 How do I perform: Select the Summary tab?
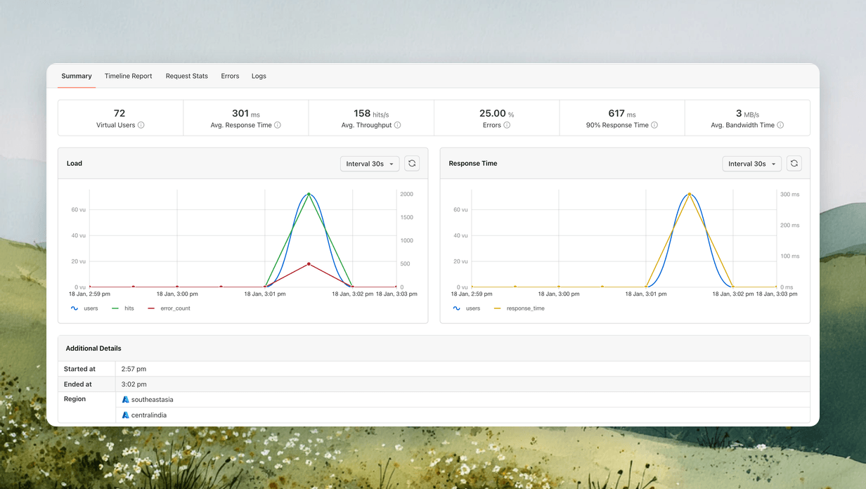coord(77,76)
